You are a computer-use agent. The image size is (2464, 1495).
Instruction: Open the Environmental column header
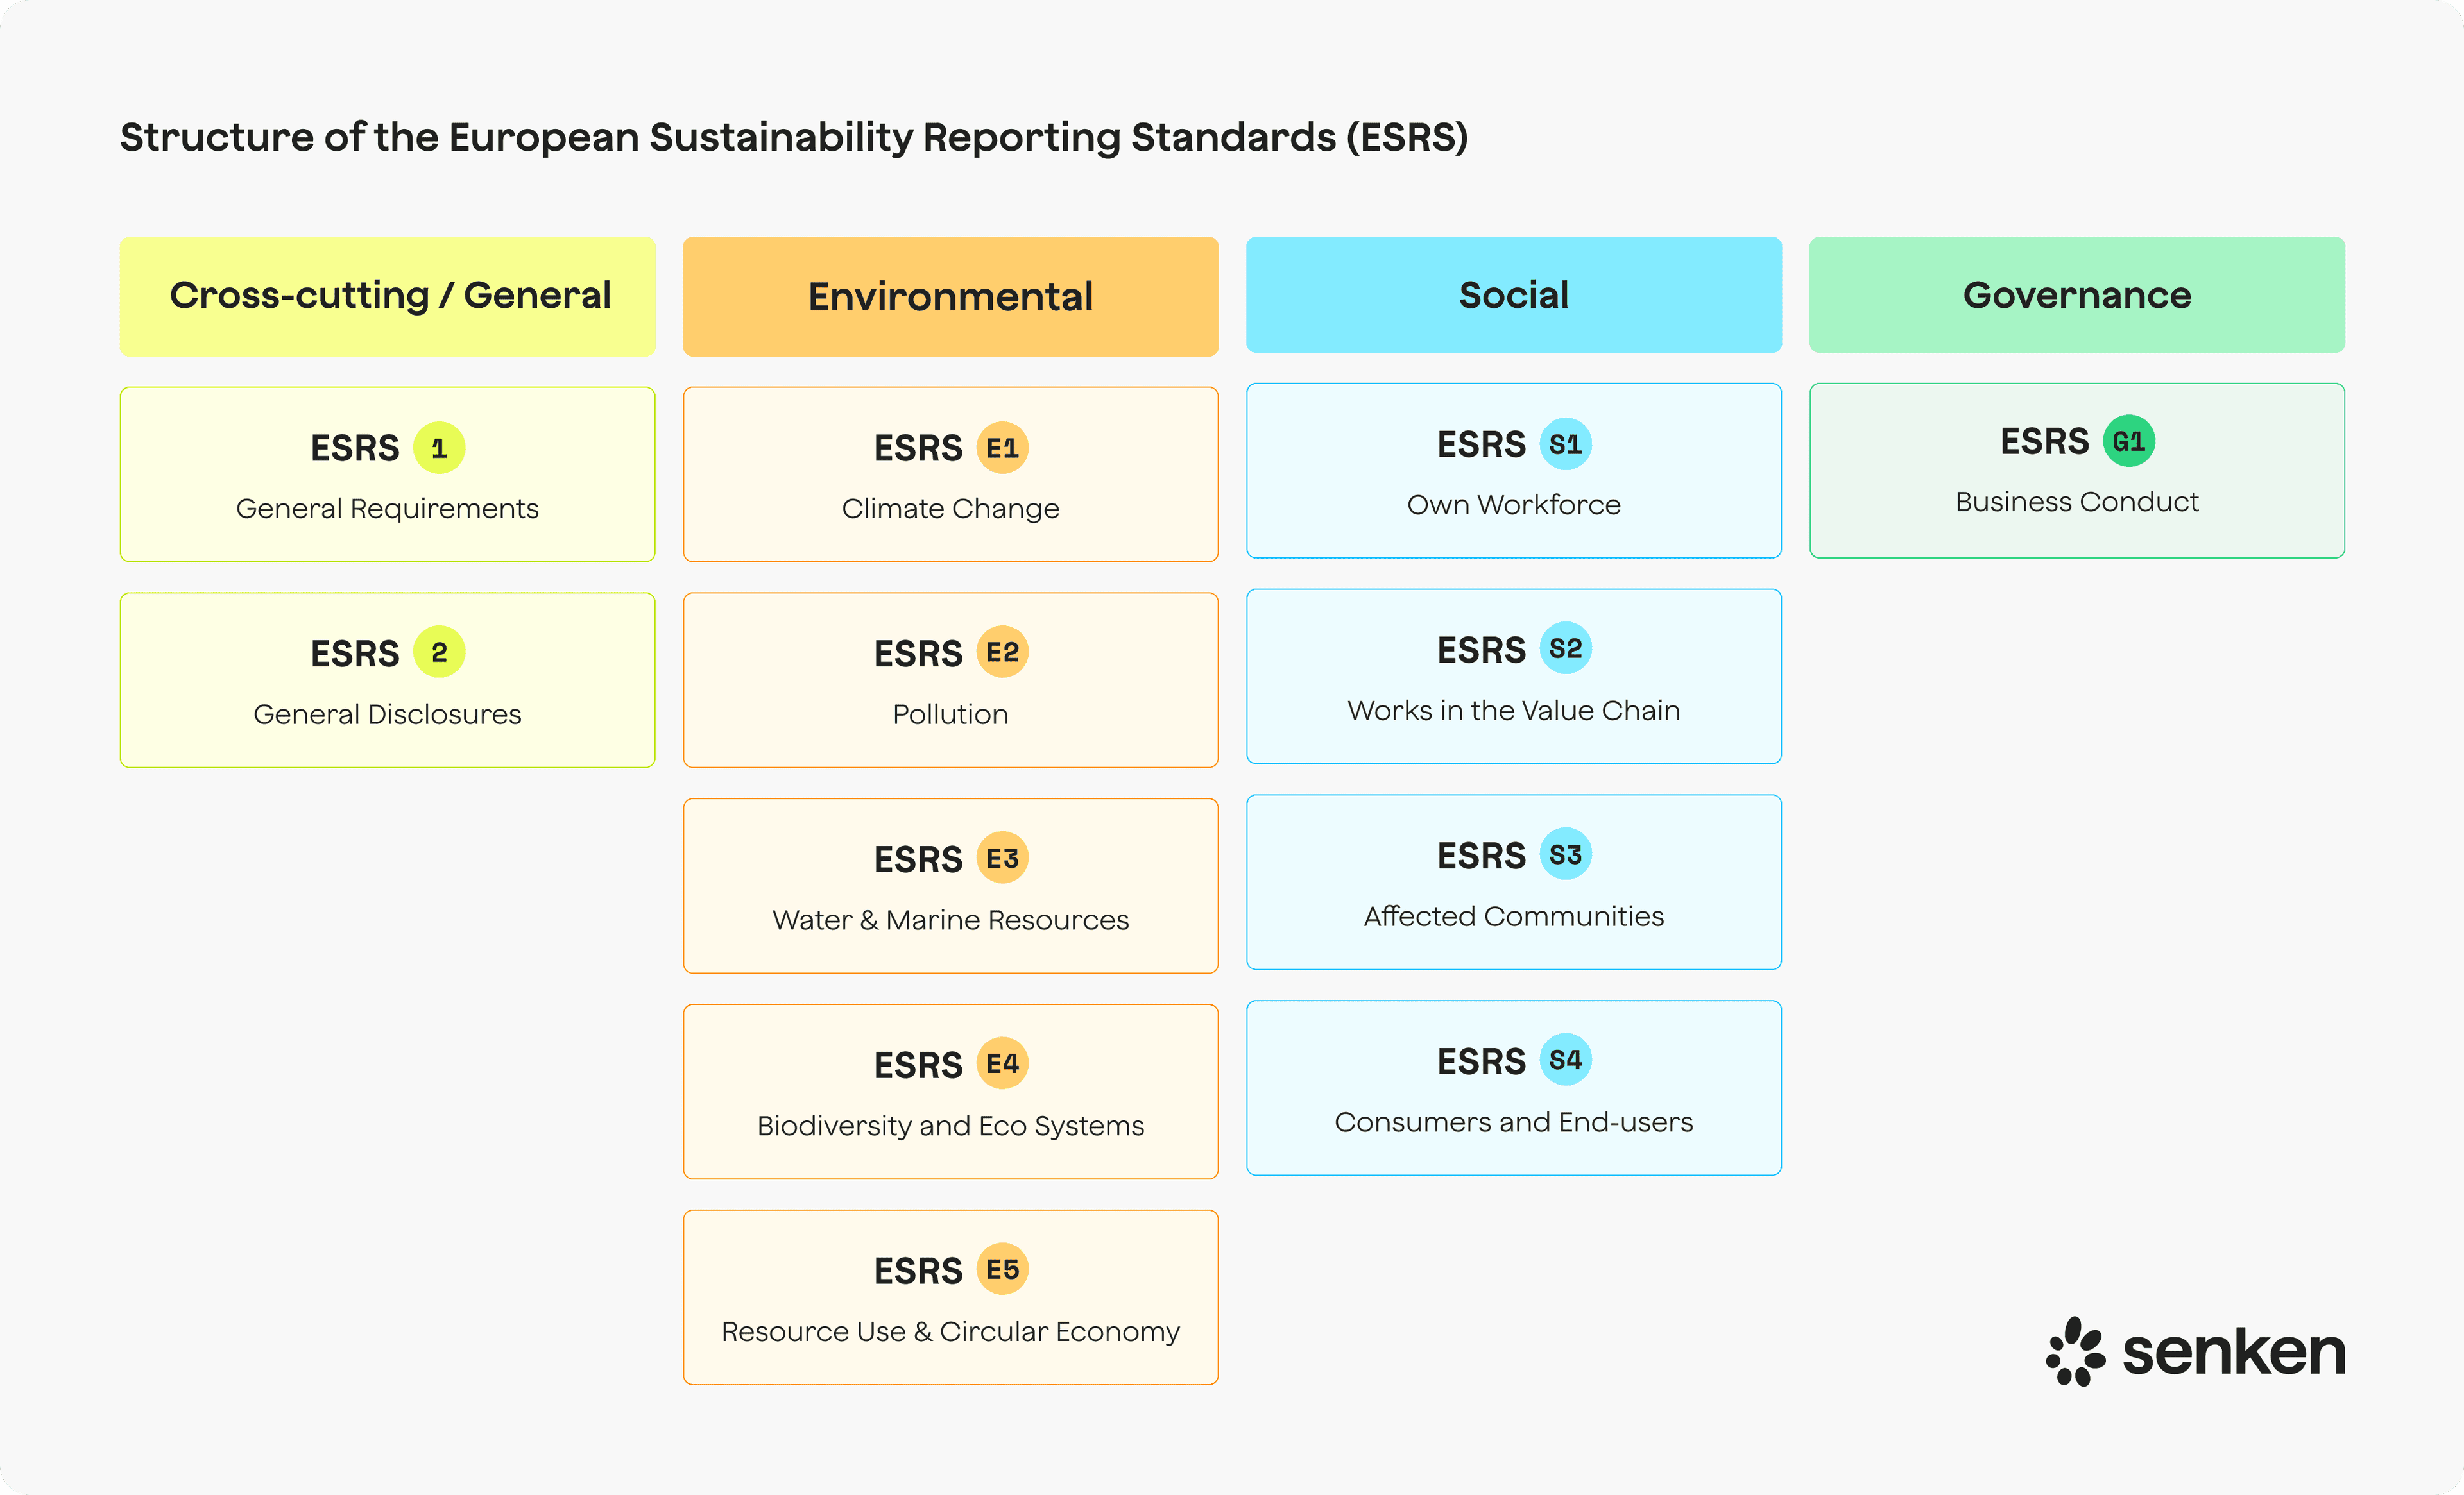951,296
